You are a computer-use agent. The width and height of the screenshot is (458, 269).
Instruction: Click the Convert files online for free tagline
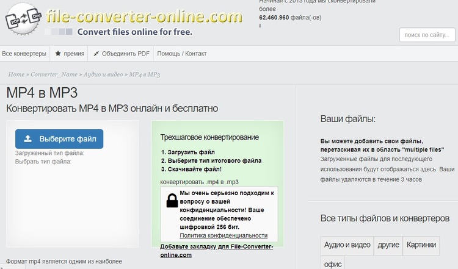135,32
